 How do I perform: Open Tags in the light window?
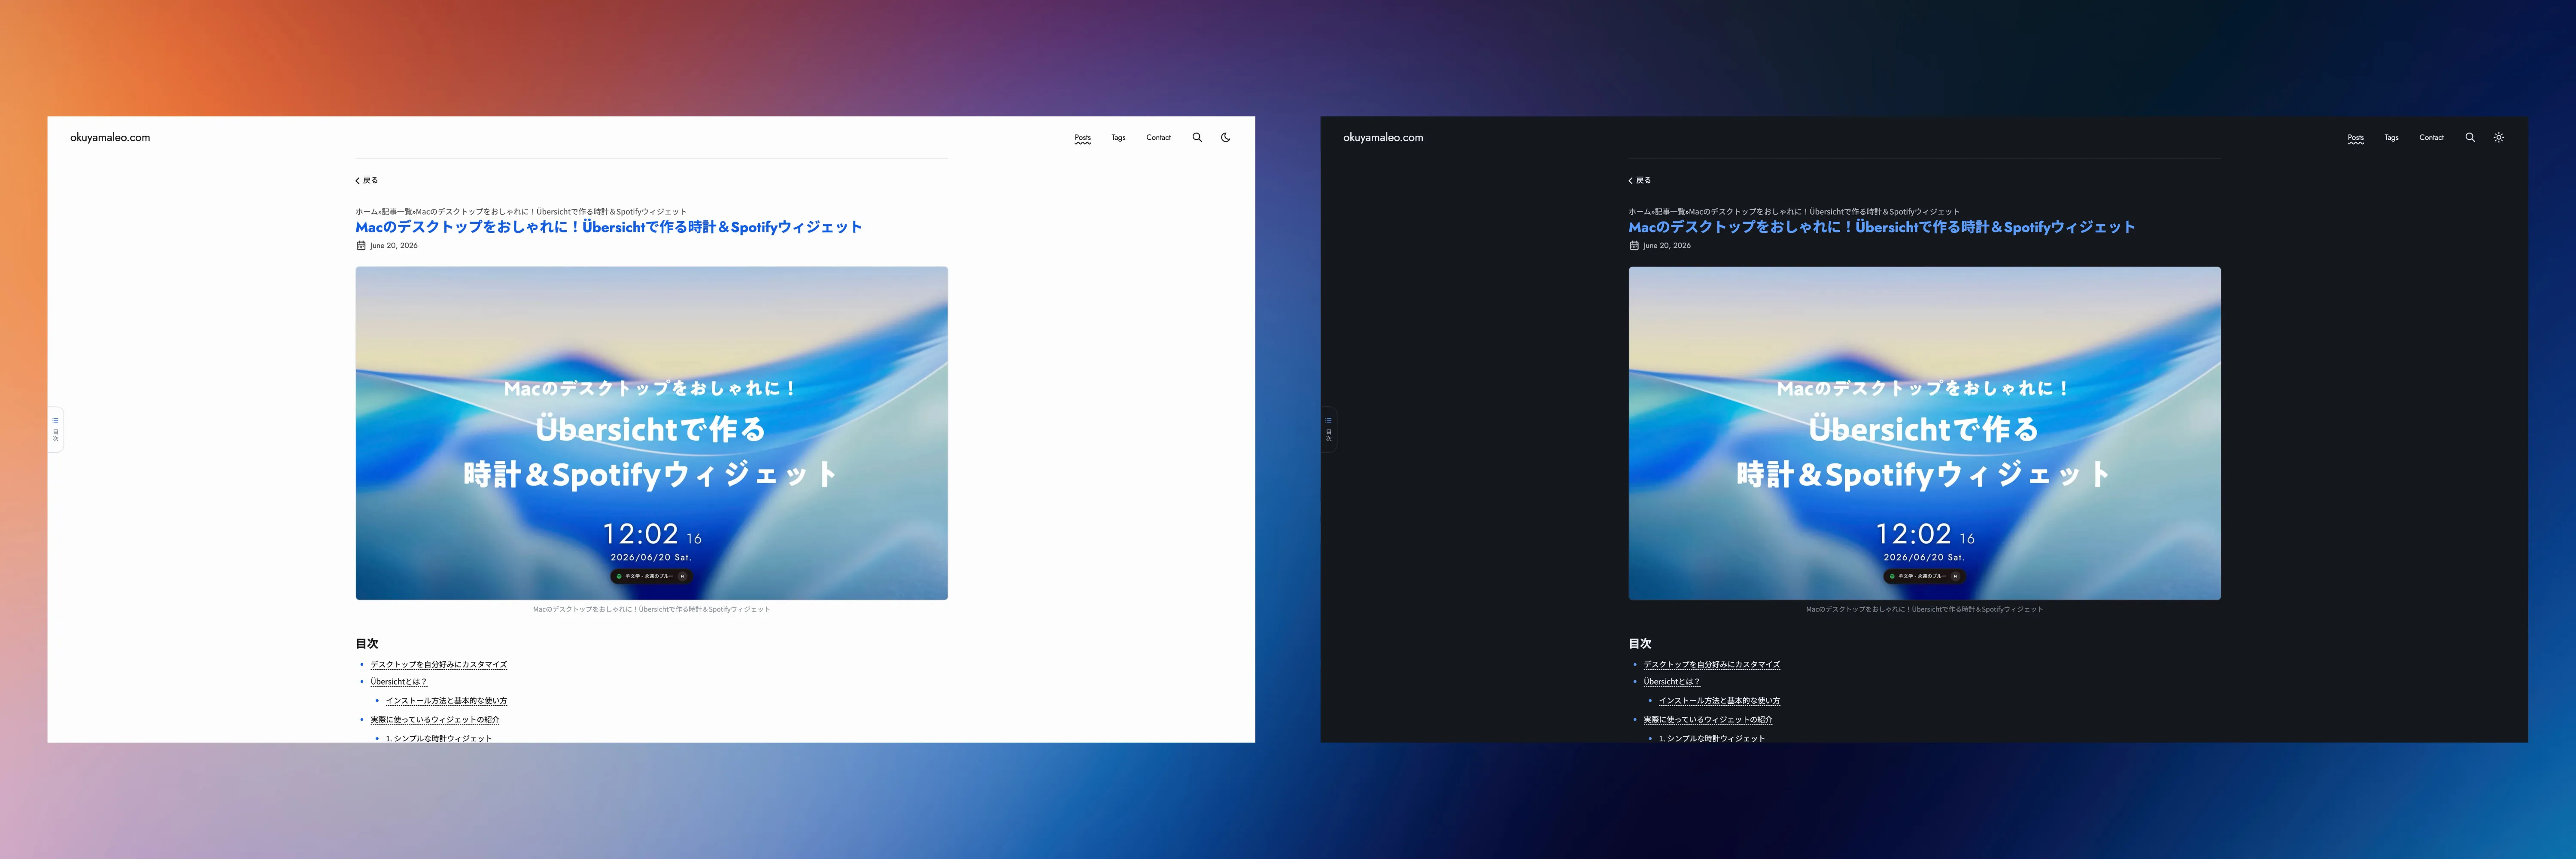[1118, 138]
